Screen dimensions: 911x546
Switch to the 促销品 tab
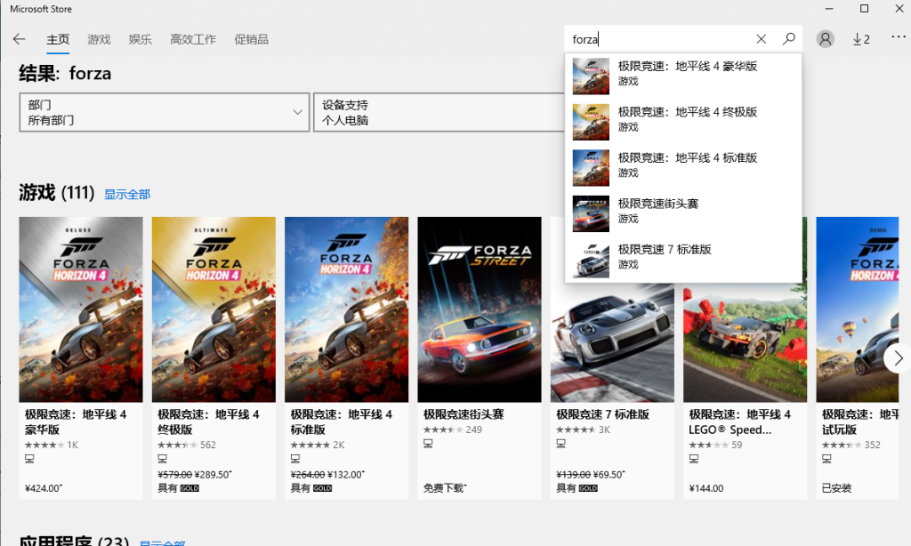pos(251,39)
